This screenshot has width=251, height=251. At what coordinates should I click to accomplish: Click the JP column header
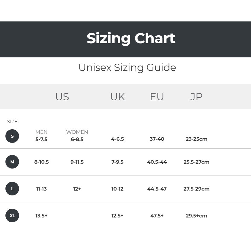click(x=196, y=97)
